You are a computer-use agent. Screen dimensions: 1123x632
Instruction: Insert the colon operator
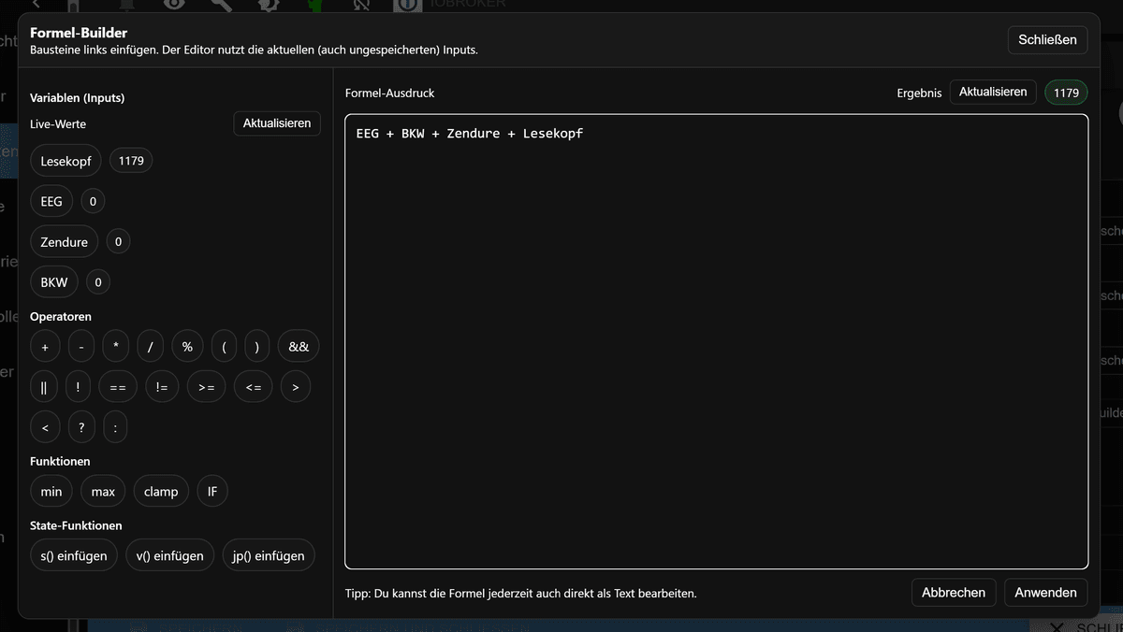coord(115,427)
